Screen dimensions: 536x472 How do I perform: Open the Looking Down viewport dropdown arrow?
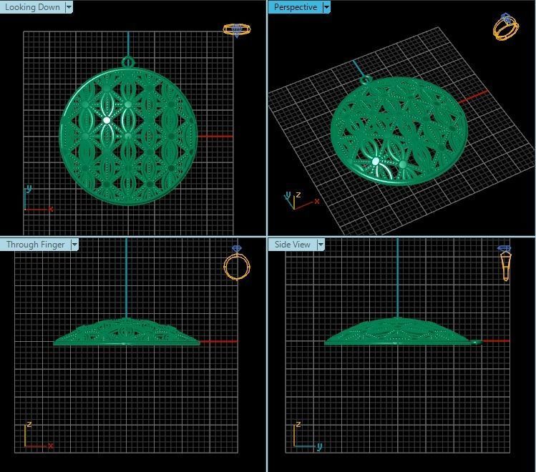(x=69, y=7)
